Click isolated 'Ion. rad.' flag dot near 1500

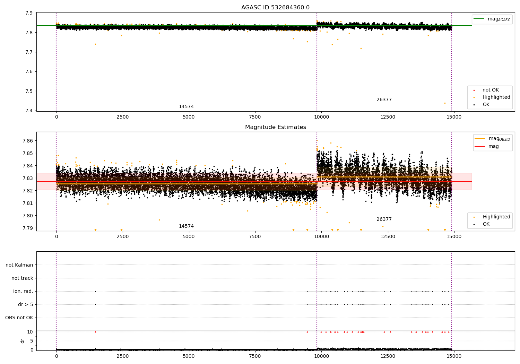point(95,291)
